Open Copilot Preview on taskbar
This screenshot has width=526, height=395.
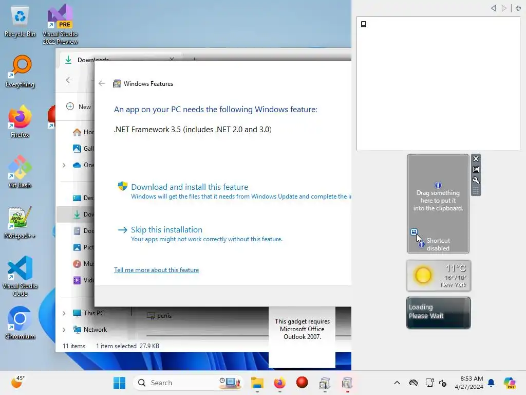pos(510,383)
